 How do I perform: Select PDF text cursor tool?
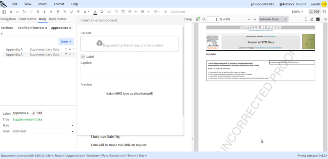[x=306, y=19]
